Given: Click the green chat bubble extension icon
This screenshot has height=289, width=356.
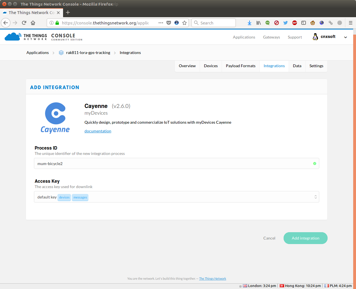Looking at the screenshot, I should tap(268, 23).
